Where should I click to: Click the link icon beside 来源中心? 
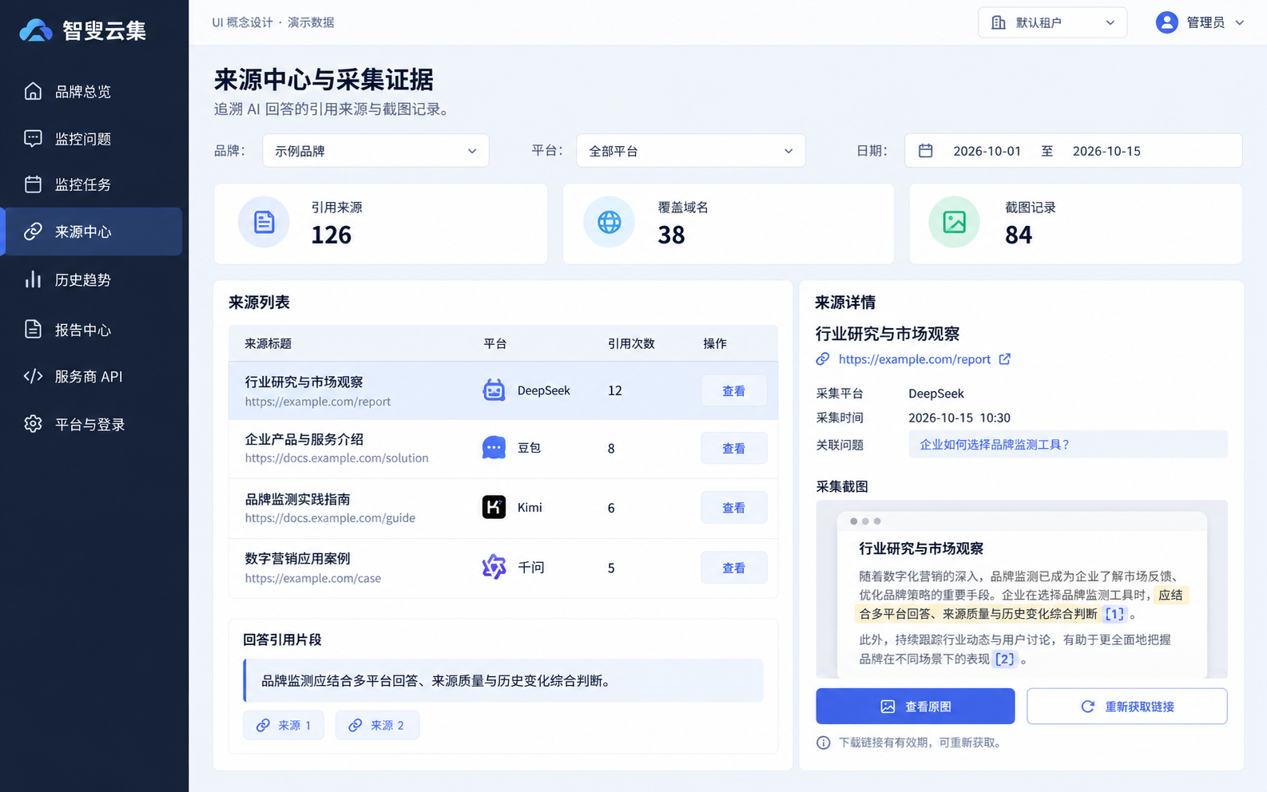pyautogui.click(x=33, y=232)
